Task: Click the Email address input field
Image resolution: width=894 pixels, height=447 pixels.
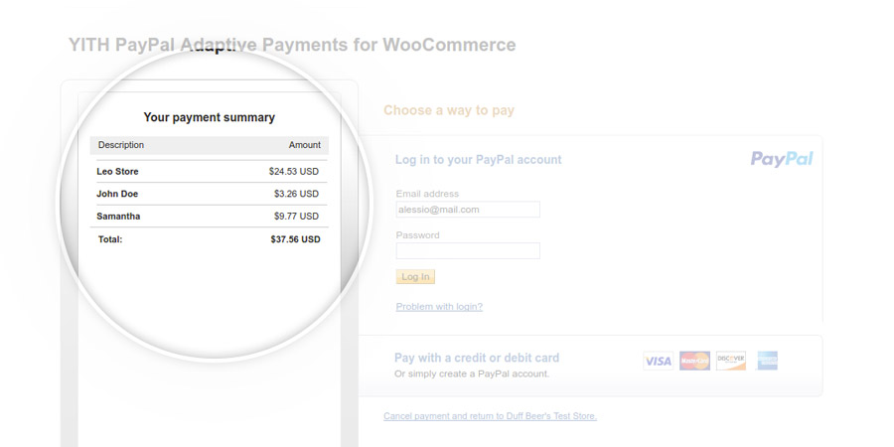Action: click(468, 210)
